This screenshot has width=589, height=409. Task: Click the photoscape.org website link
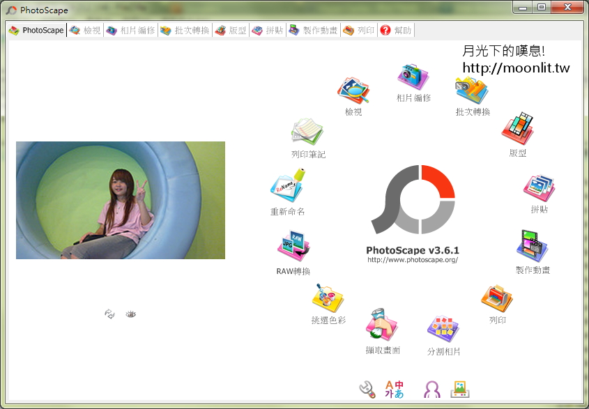coord(413,260)
